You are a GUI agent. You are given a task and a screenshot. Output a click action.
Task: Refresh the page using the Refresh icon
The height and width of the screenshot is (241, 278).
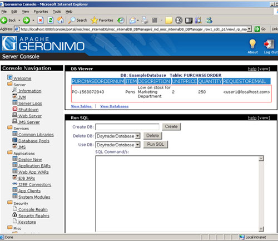51,20
